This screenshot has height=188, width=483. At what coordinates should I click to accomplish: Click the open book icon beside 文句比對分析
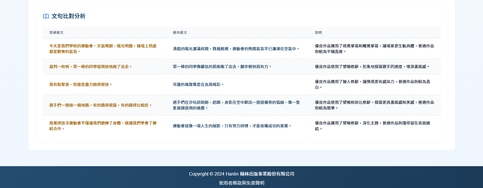pyautogui.click(x=46, y=16)
